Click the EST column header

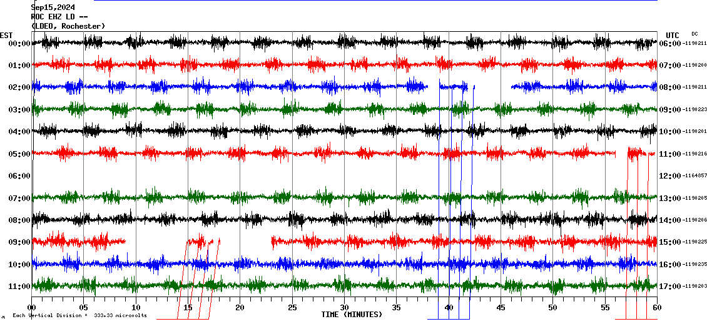[6, 35]
